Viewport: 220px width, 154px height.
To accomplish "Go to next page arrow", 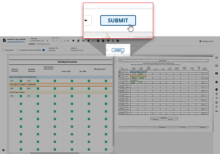I will [x=65, y=41].
